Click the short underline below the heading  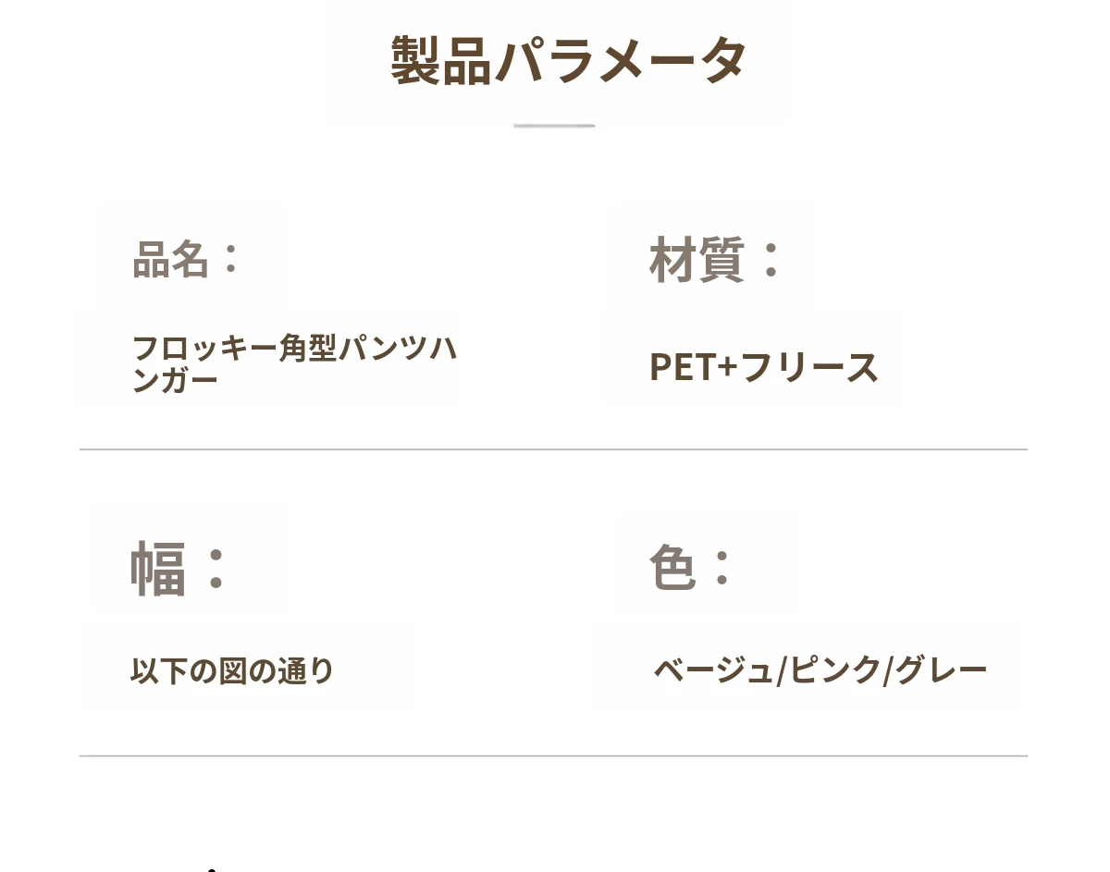point(554,125)
